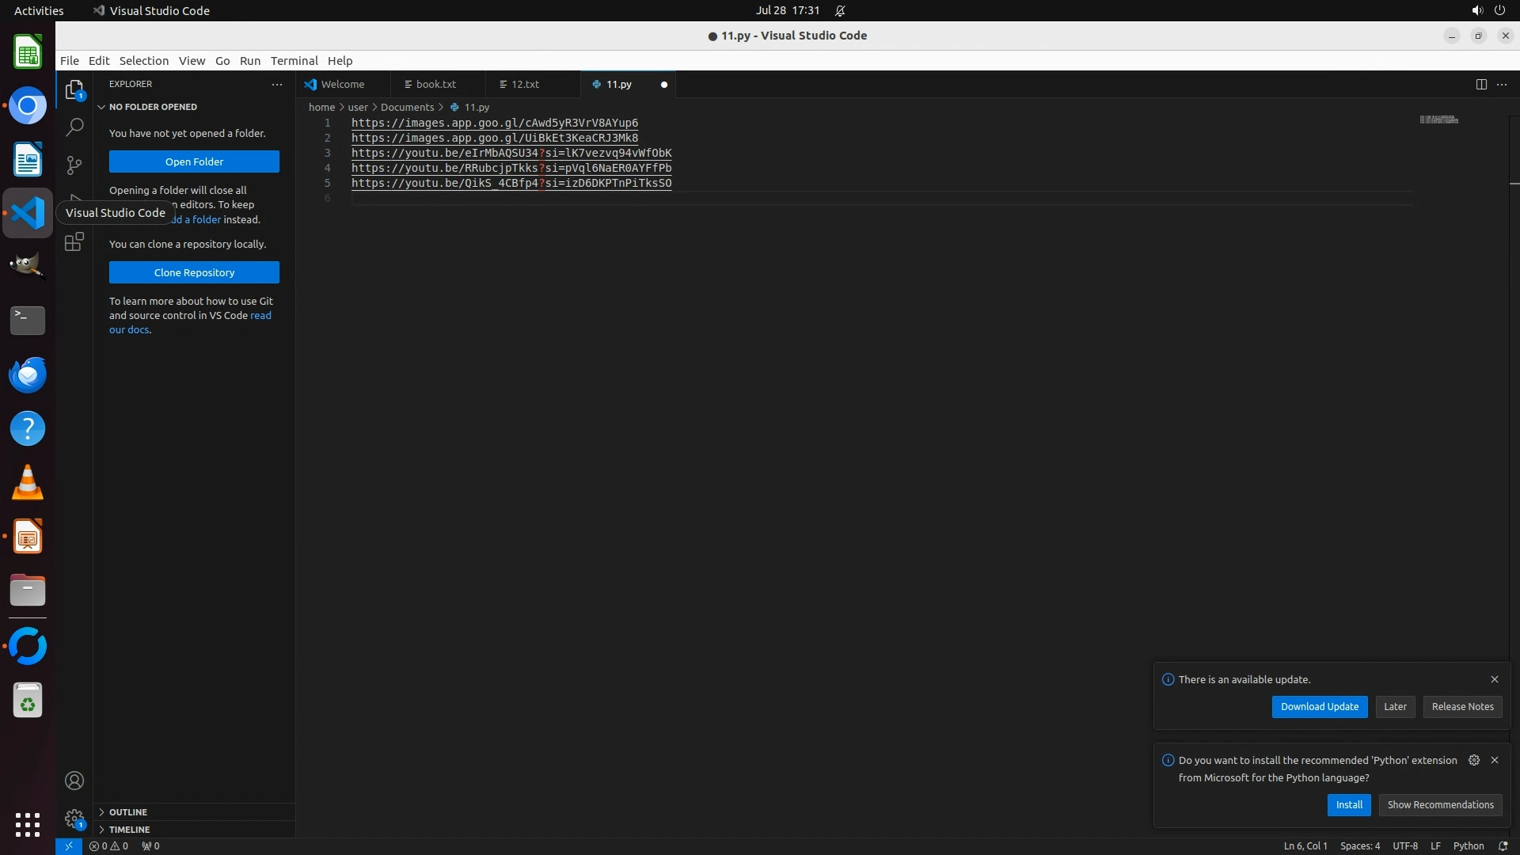Open the Manage gear icon
1520x855 pixels.
pos(74,818)
